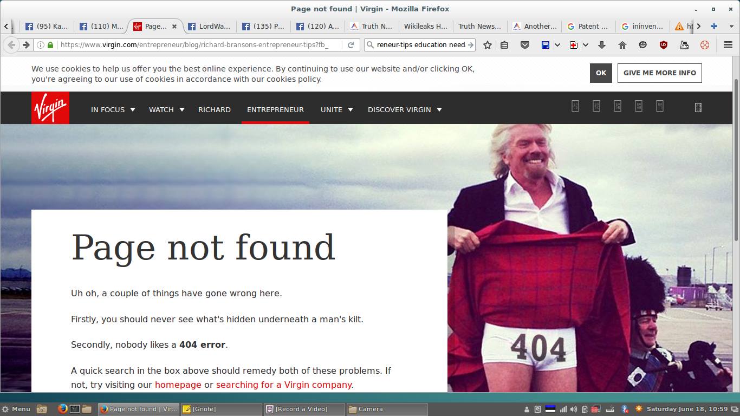Open the uBlock Origin shield icon
The height and width of the screenshot is (416, 740).
[664, 45]
